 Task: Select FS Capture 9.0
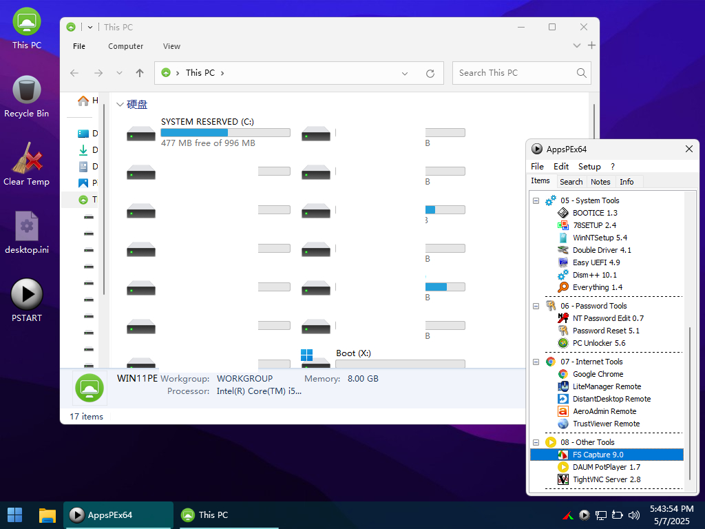pyautogui.click(x=607, y=455)
